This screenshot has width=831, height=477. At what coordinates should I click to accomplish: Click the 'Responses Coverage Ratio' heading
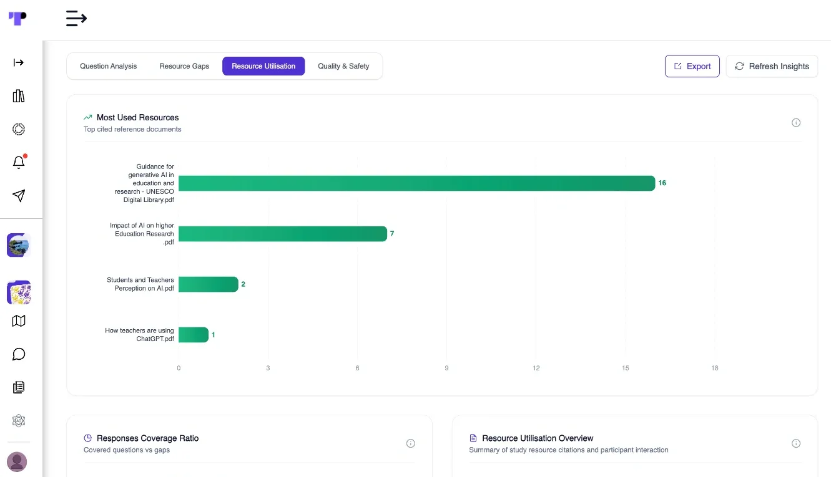tap(147, 438)
